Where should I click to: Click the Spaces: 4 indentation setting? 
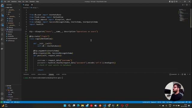pyautogui.click(x=154, y=102)
